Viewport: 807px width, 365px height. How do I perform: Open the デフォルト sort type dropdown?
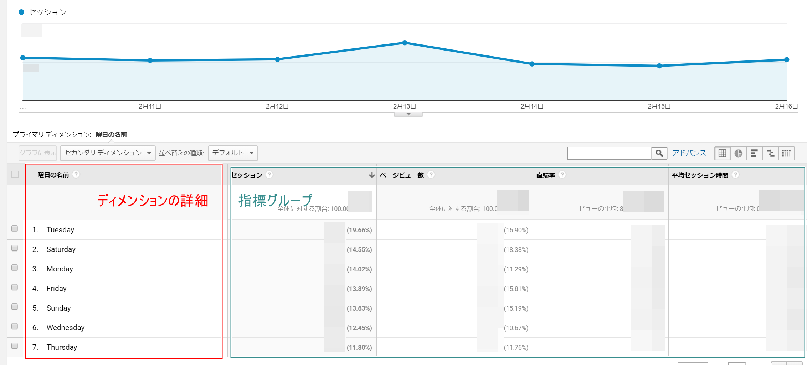(233, 153)
